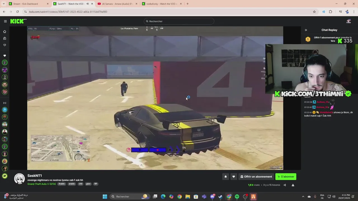
Task: Follow channel with heart button under video
Action: point(234,176)
